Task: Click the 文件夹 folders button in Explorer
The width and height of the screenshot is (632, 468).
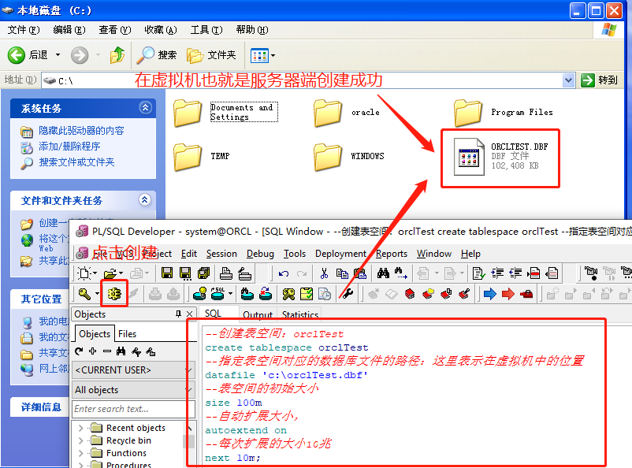Action: coord(211,55)
